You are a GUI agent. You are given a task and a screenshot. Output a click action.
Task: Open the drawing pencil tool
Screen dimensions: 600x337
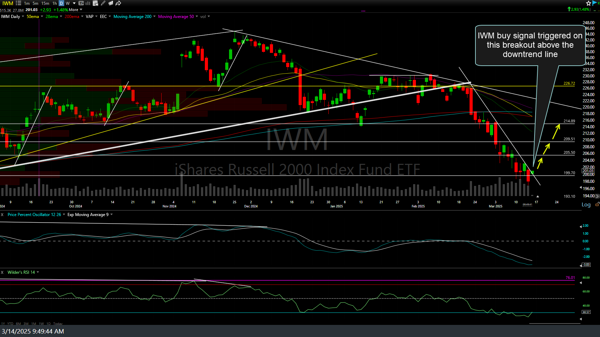[x=103, y=3]
